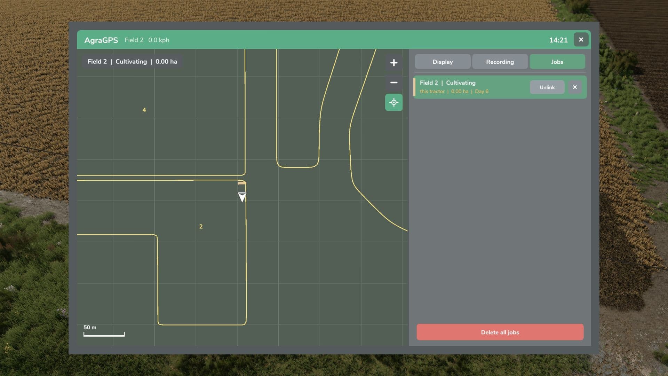This screenshot has height=376, width=668.
Task: Click field number 4 label on map
Action: [144, 110]
